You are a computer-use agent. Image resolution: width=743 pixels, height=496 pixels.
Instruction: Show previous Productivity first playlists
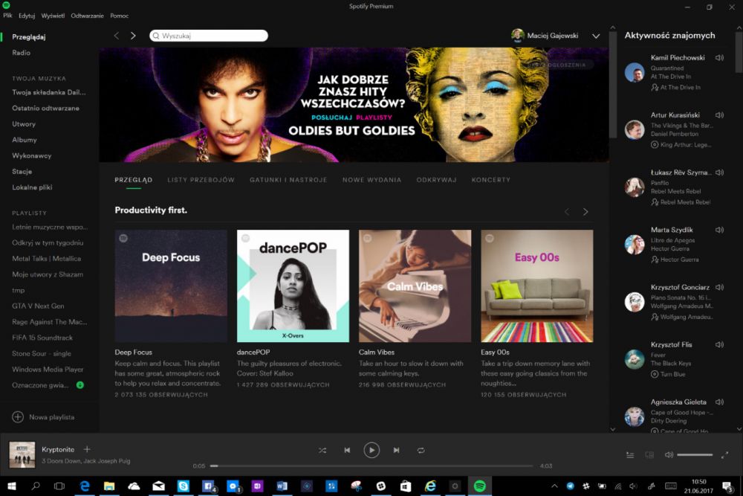(567, 212)
